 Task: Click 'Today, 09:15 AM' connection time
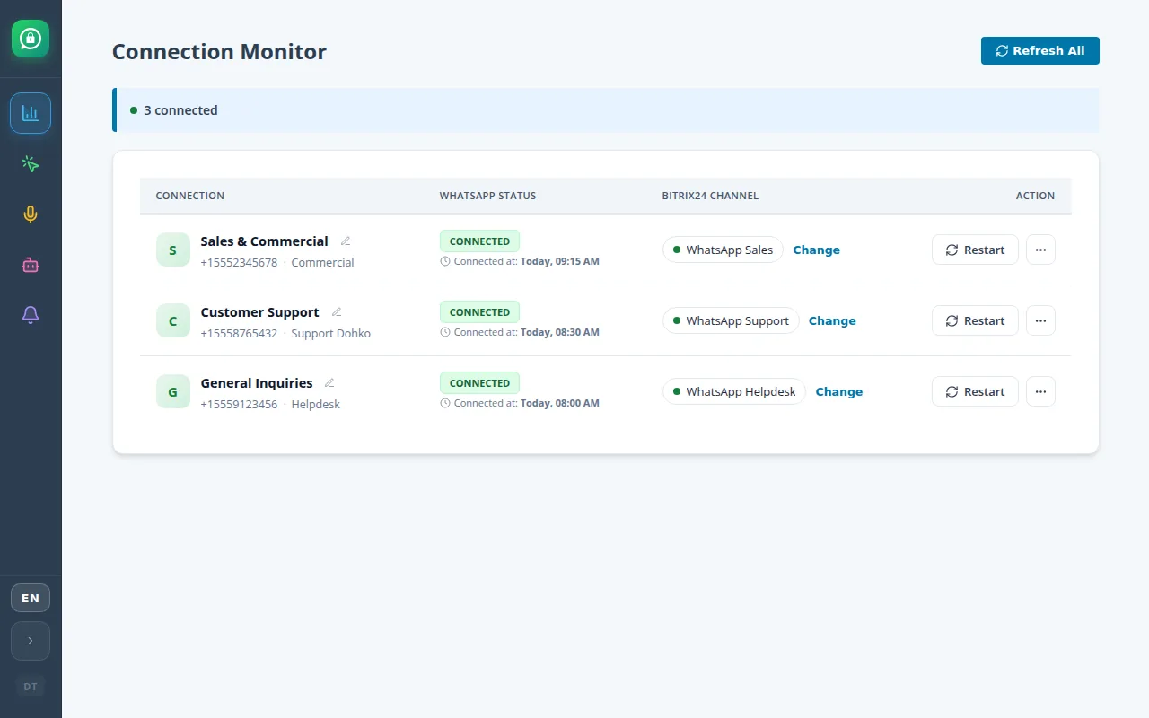pos(560,262)
